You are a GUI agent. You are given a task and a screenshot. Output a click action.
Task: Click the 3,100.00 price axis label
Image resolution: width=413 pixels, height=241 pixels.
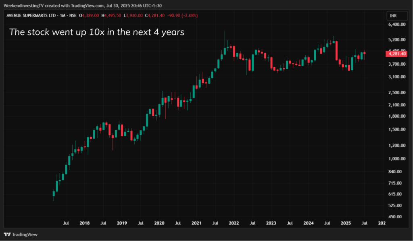397,77
